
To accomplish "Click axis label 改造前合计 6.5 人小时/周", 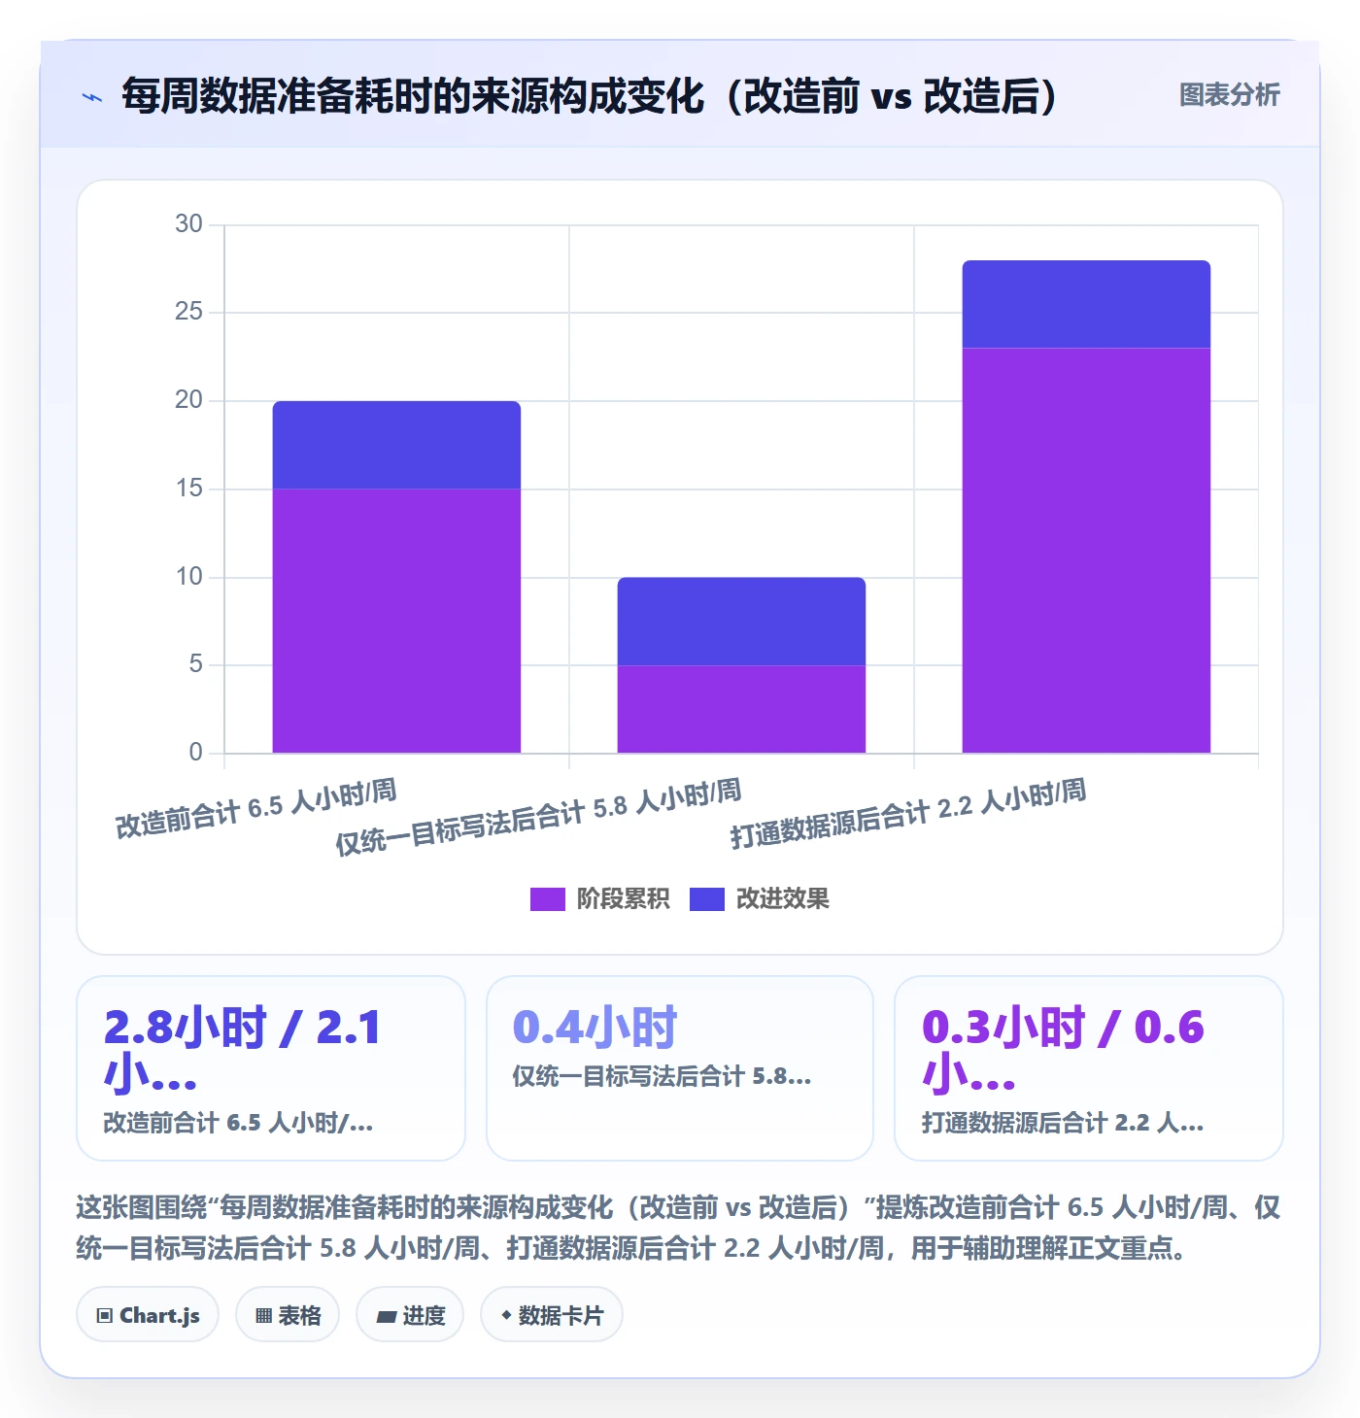I will point(256,809).
